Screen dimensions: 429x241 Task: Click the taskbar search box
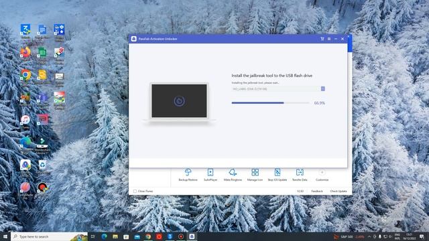[49, 236]
